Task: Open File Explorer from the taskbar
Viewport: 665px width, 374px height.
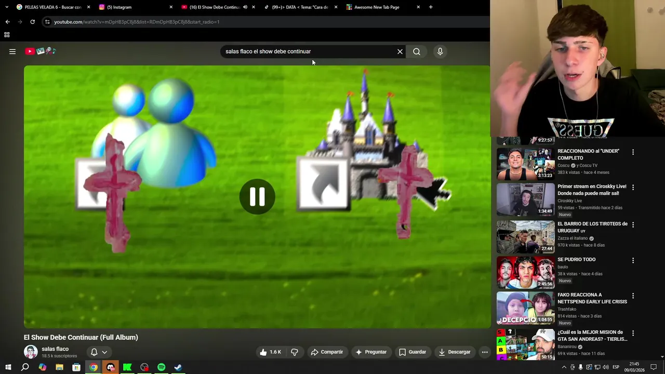Action: (59, 367)
